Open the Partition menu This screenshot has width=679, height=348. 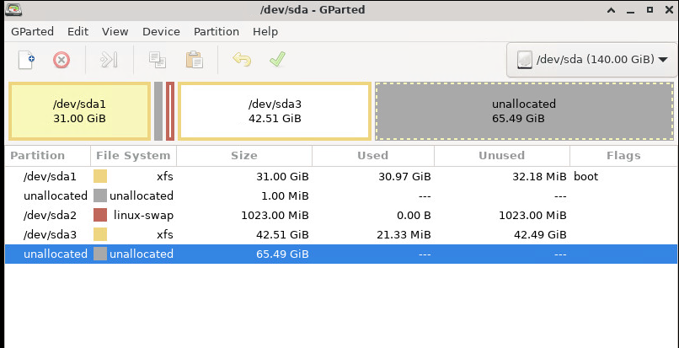point(217,32)
